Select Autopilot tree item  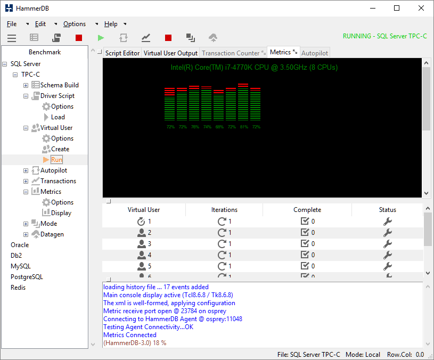tap(54, 170)
